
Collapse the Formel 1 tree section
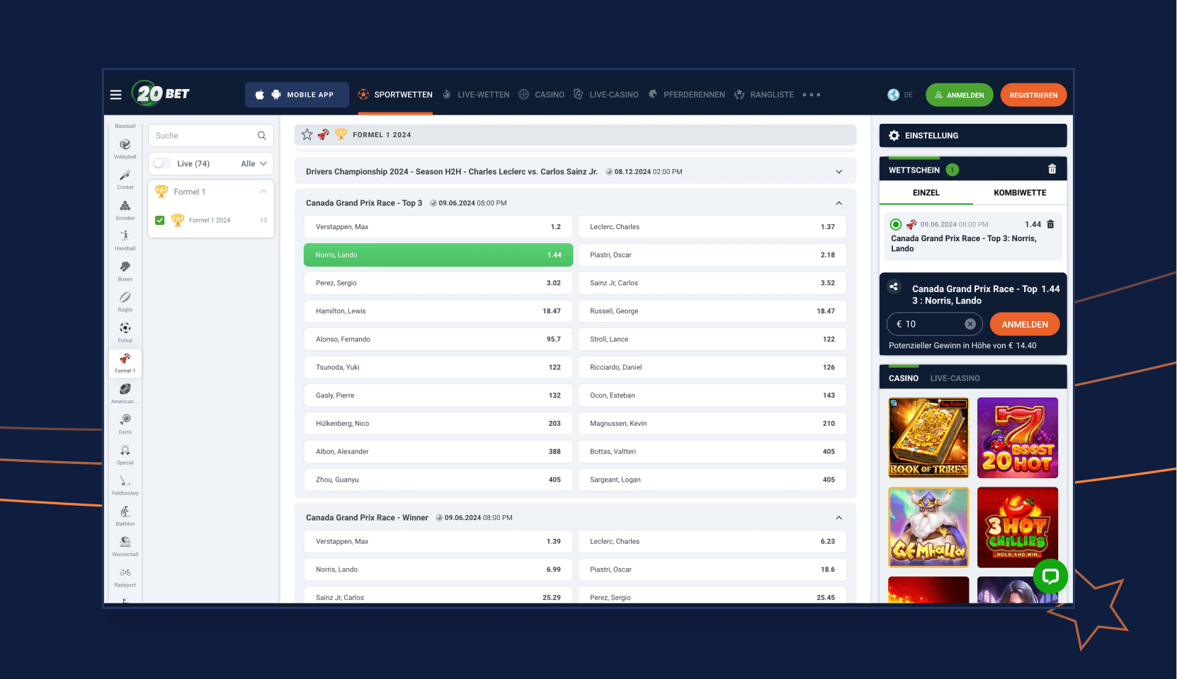coord(263,192)
